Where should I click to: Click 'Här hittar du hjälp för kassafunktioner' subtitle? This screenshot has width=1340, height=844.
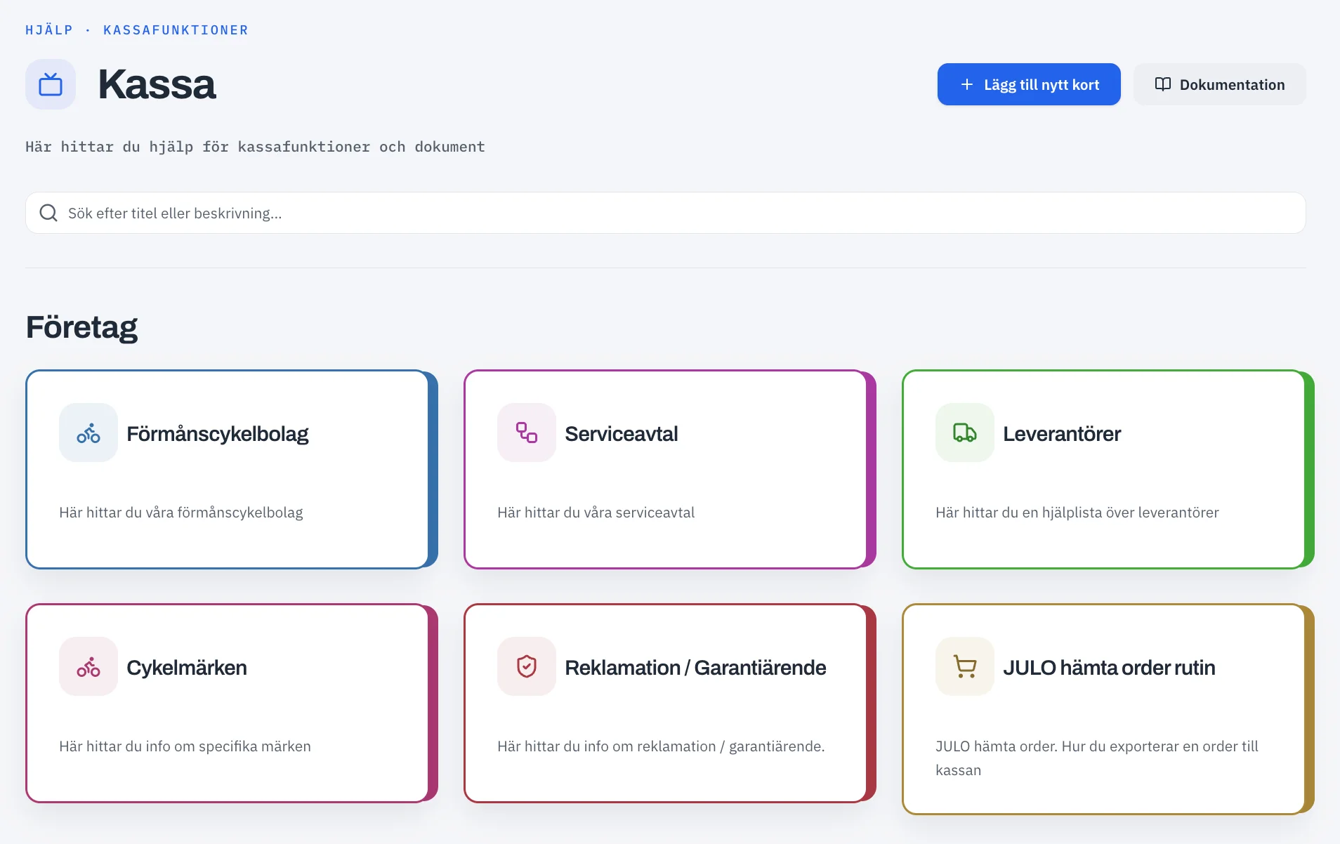(255, 147)
